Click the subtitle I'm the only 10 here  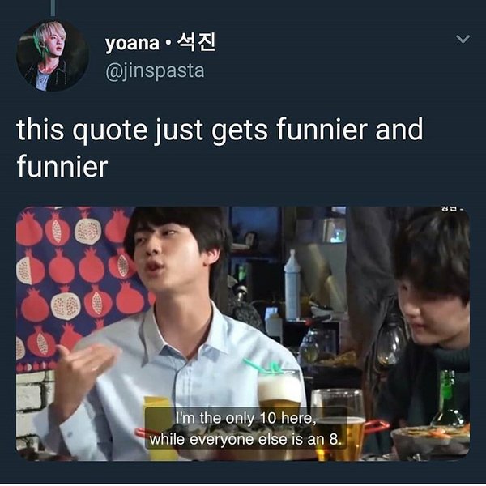click(x=245, y=419)
